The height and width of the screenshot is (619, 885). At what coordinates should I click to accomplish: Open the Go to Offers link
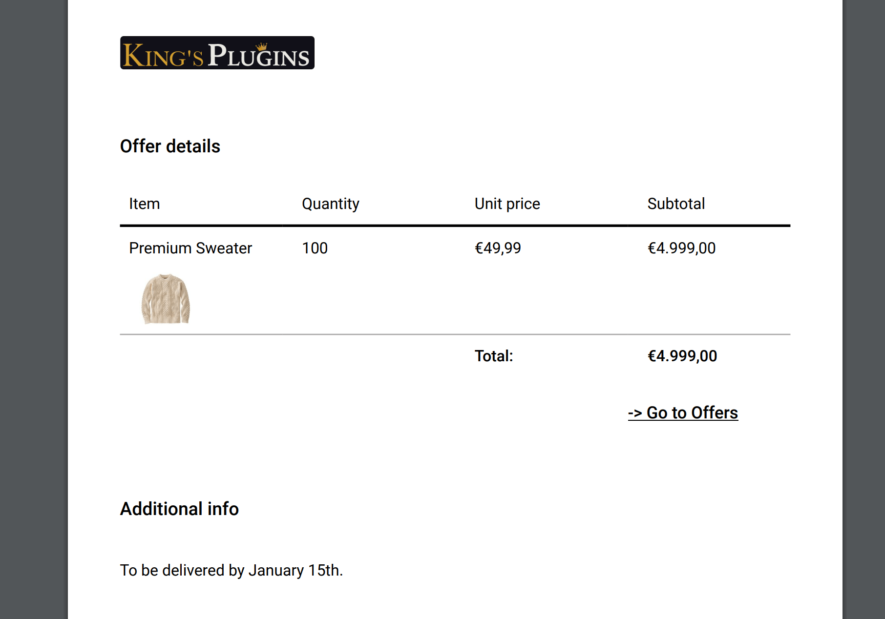(x=683, y=413)
